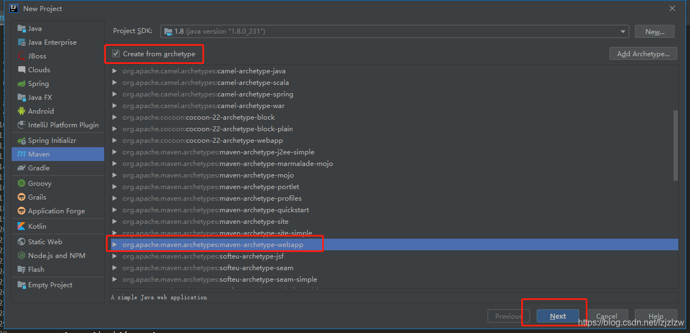Click the Grails icon
This screenshot has width=690, height=333.
(x=22, y=197)
